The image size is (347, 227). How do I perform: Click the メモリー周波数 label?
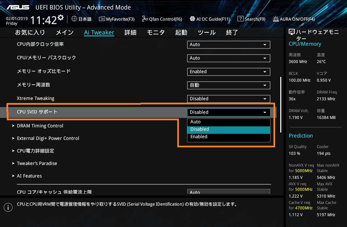[x=34, y=85]
